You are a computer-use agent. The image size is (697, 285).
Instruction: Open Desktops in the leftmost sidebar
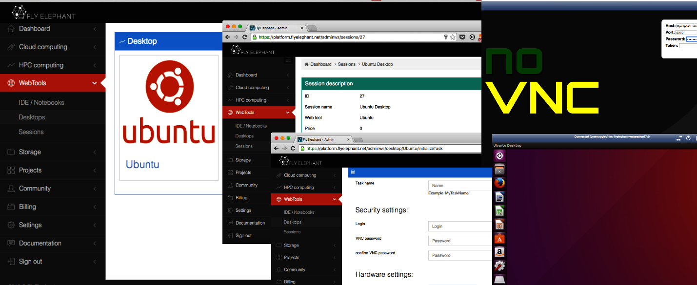pos(32,117)
